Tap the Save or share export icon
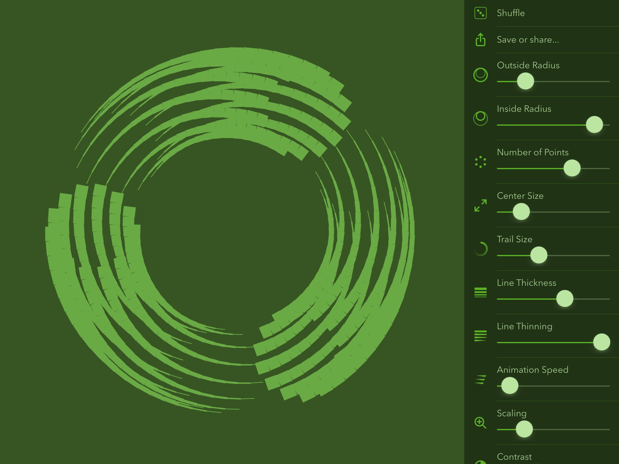This screenshot has height=464, width=619. pos(480,40)
